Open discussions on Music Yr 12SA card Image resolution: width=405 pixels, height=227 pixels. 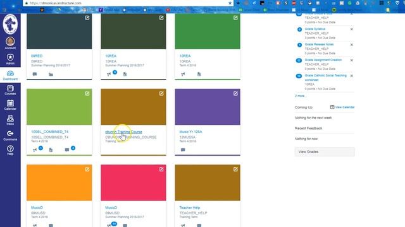pyautogui.click(x=183, y=150)
